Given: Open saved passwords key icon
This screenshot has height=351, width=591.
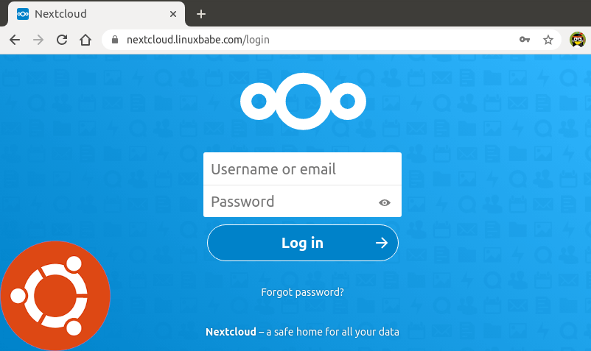Looking at the screenshot, I should click(525, 40).
